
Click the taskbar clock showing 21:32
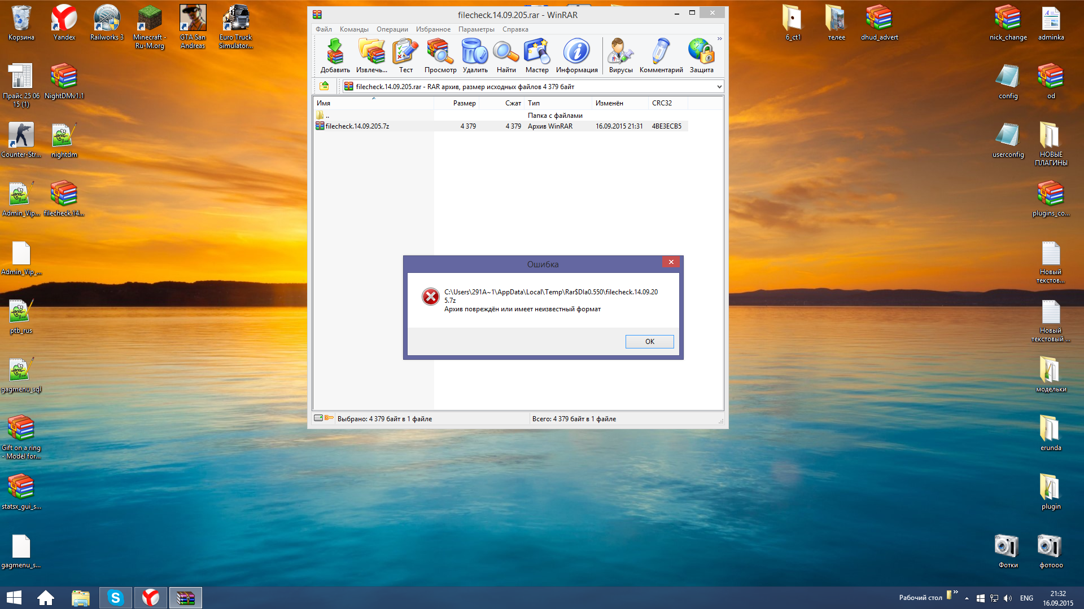(x=1058, y=598)
